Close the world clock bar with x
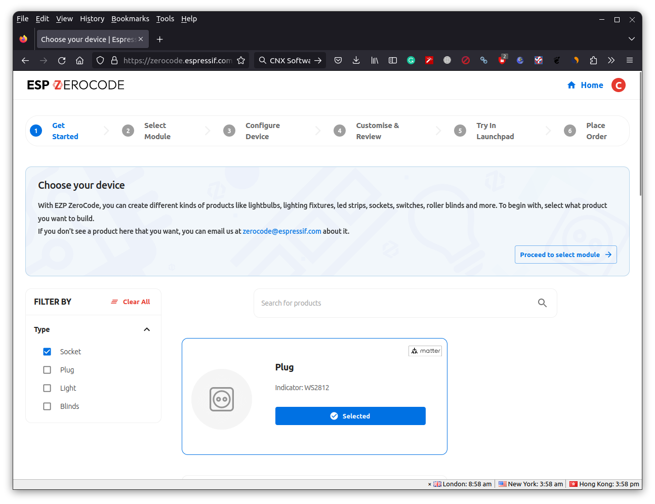Screen dimensions: 655x504 coord(430,484)
